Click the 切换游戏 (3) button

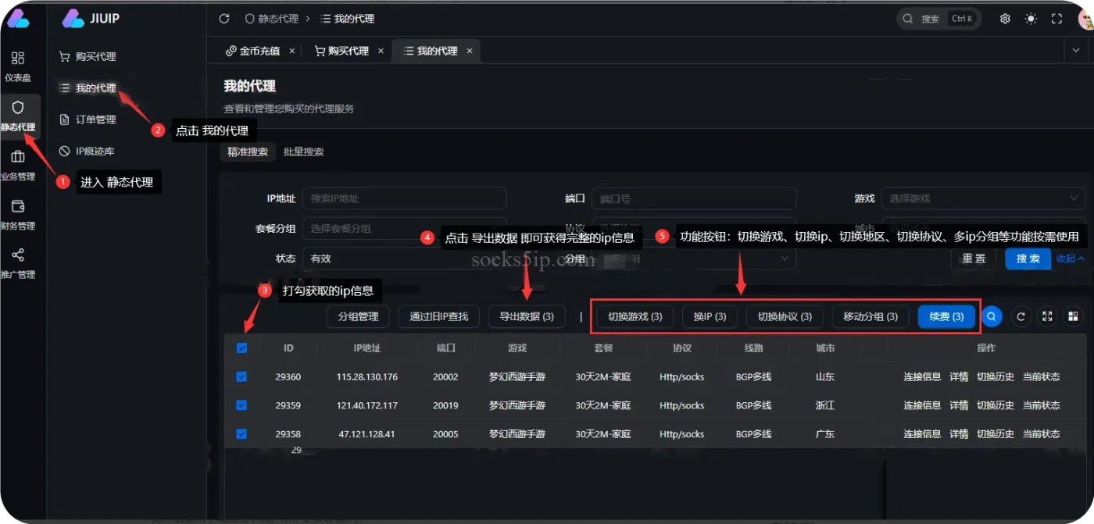point(635,316)
